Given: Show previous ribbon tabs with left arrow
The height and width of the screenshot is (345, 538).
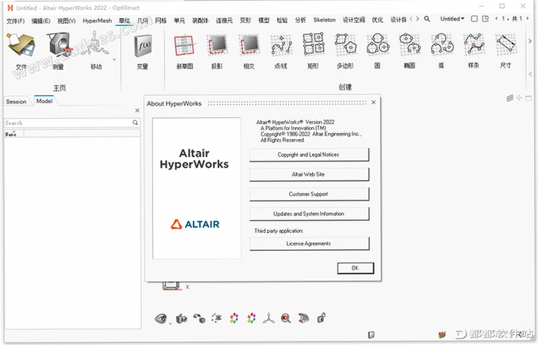Looking at the screenshot, I should coord(411,19).
